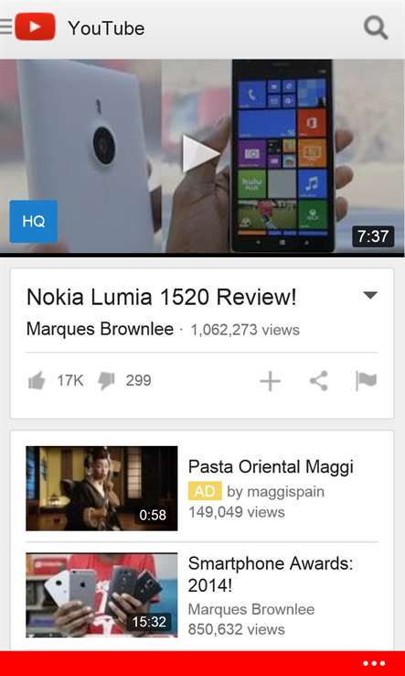Tap the YouTube header title text
This screenshot has height=676, width=405.
[x=106, y=28]
